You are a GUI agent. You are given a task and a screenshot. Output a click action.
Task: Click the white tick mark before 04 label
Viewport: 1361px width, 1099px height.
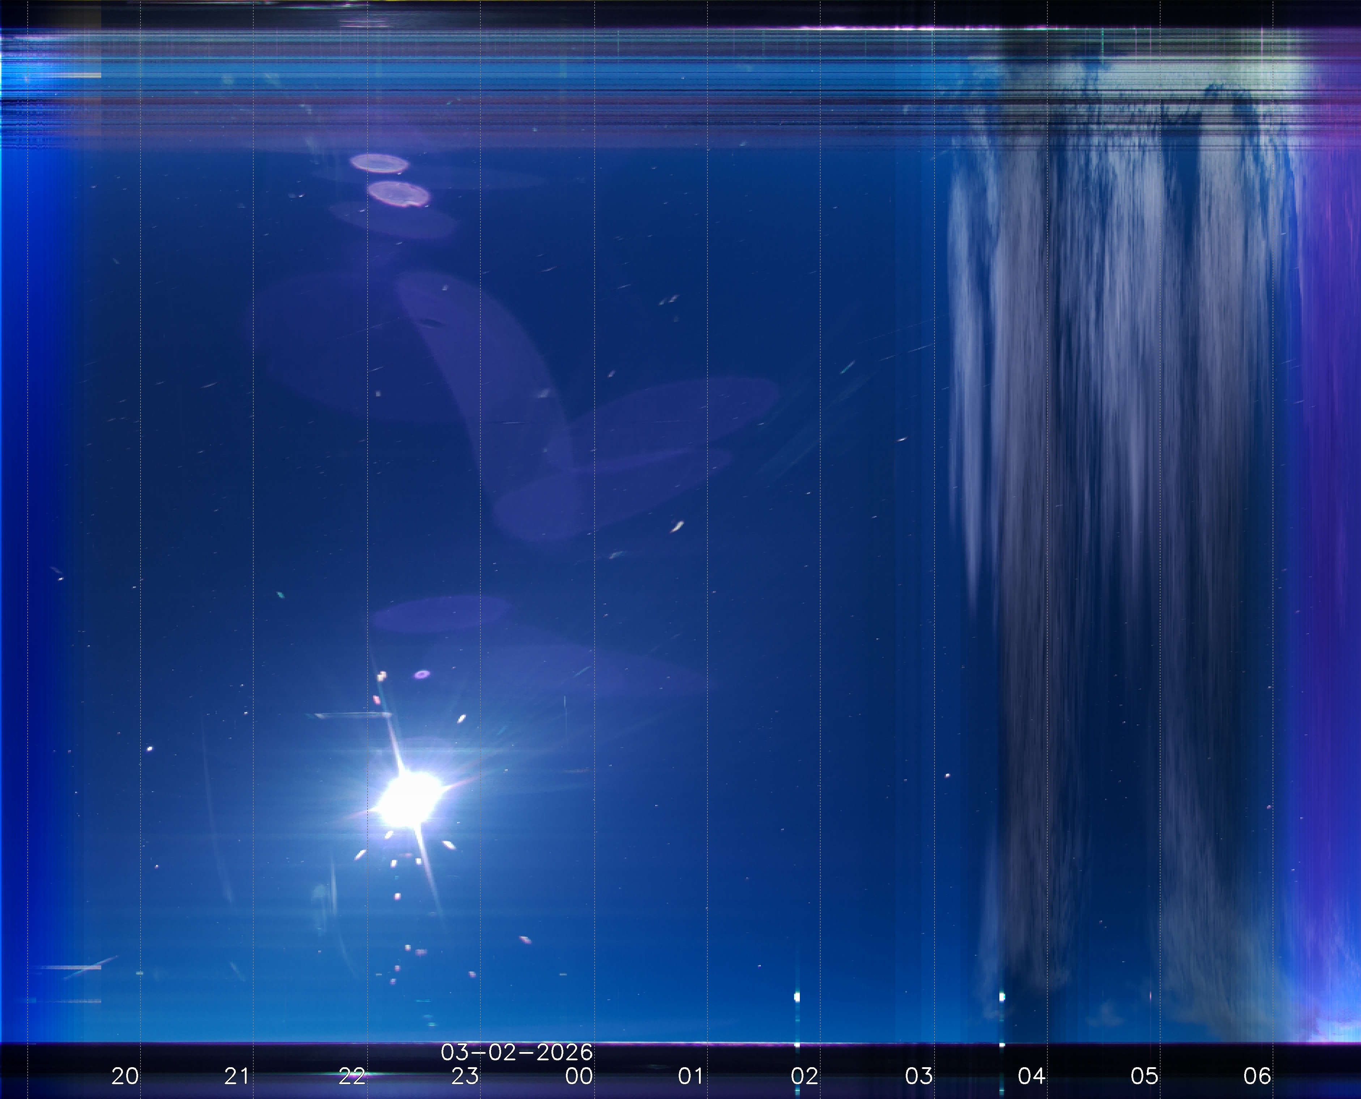1002,997
